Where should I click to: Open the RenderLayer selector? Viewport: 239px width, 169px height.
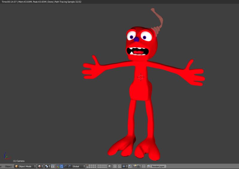(x=157, y=166)
